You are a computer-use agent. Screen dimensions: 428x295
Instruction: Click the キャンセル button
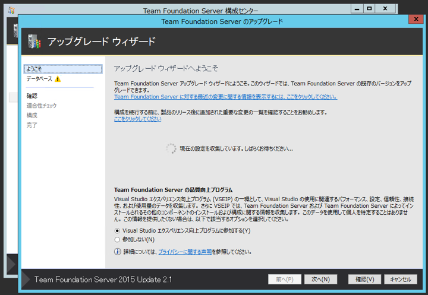(x=401, y=279)
